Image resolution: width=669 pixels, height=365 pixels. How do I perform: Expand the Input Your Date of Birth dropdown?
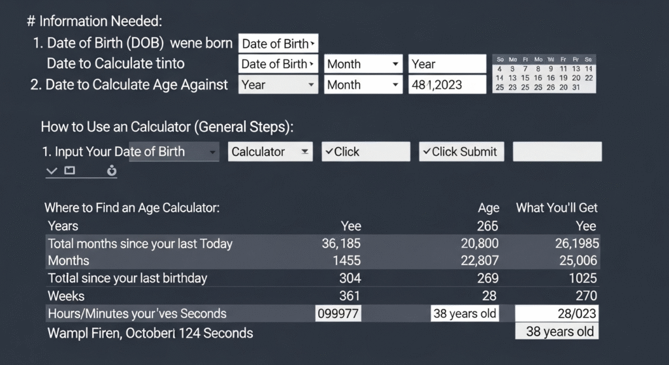[x=174, y=151]
